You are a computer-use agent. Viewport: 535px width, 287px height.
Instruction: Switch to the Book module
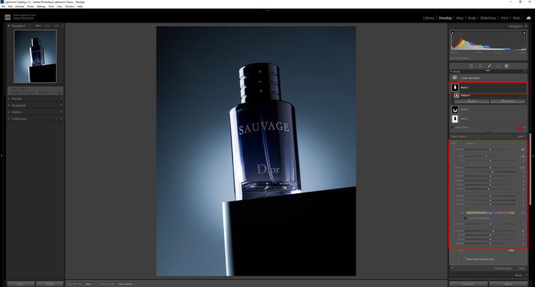coord(471,18)
